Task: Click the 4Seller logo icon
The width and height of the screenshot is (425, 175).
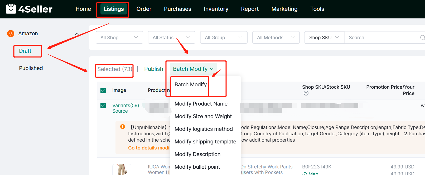Action: tap(11, 9)
